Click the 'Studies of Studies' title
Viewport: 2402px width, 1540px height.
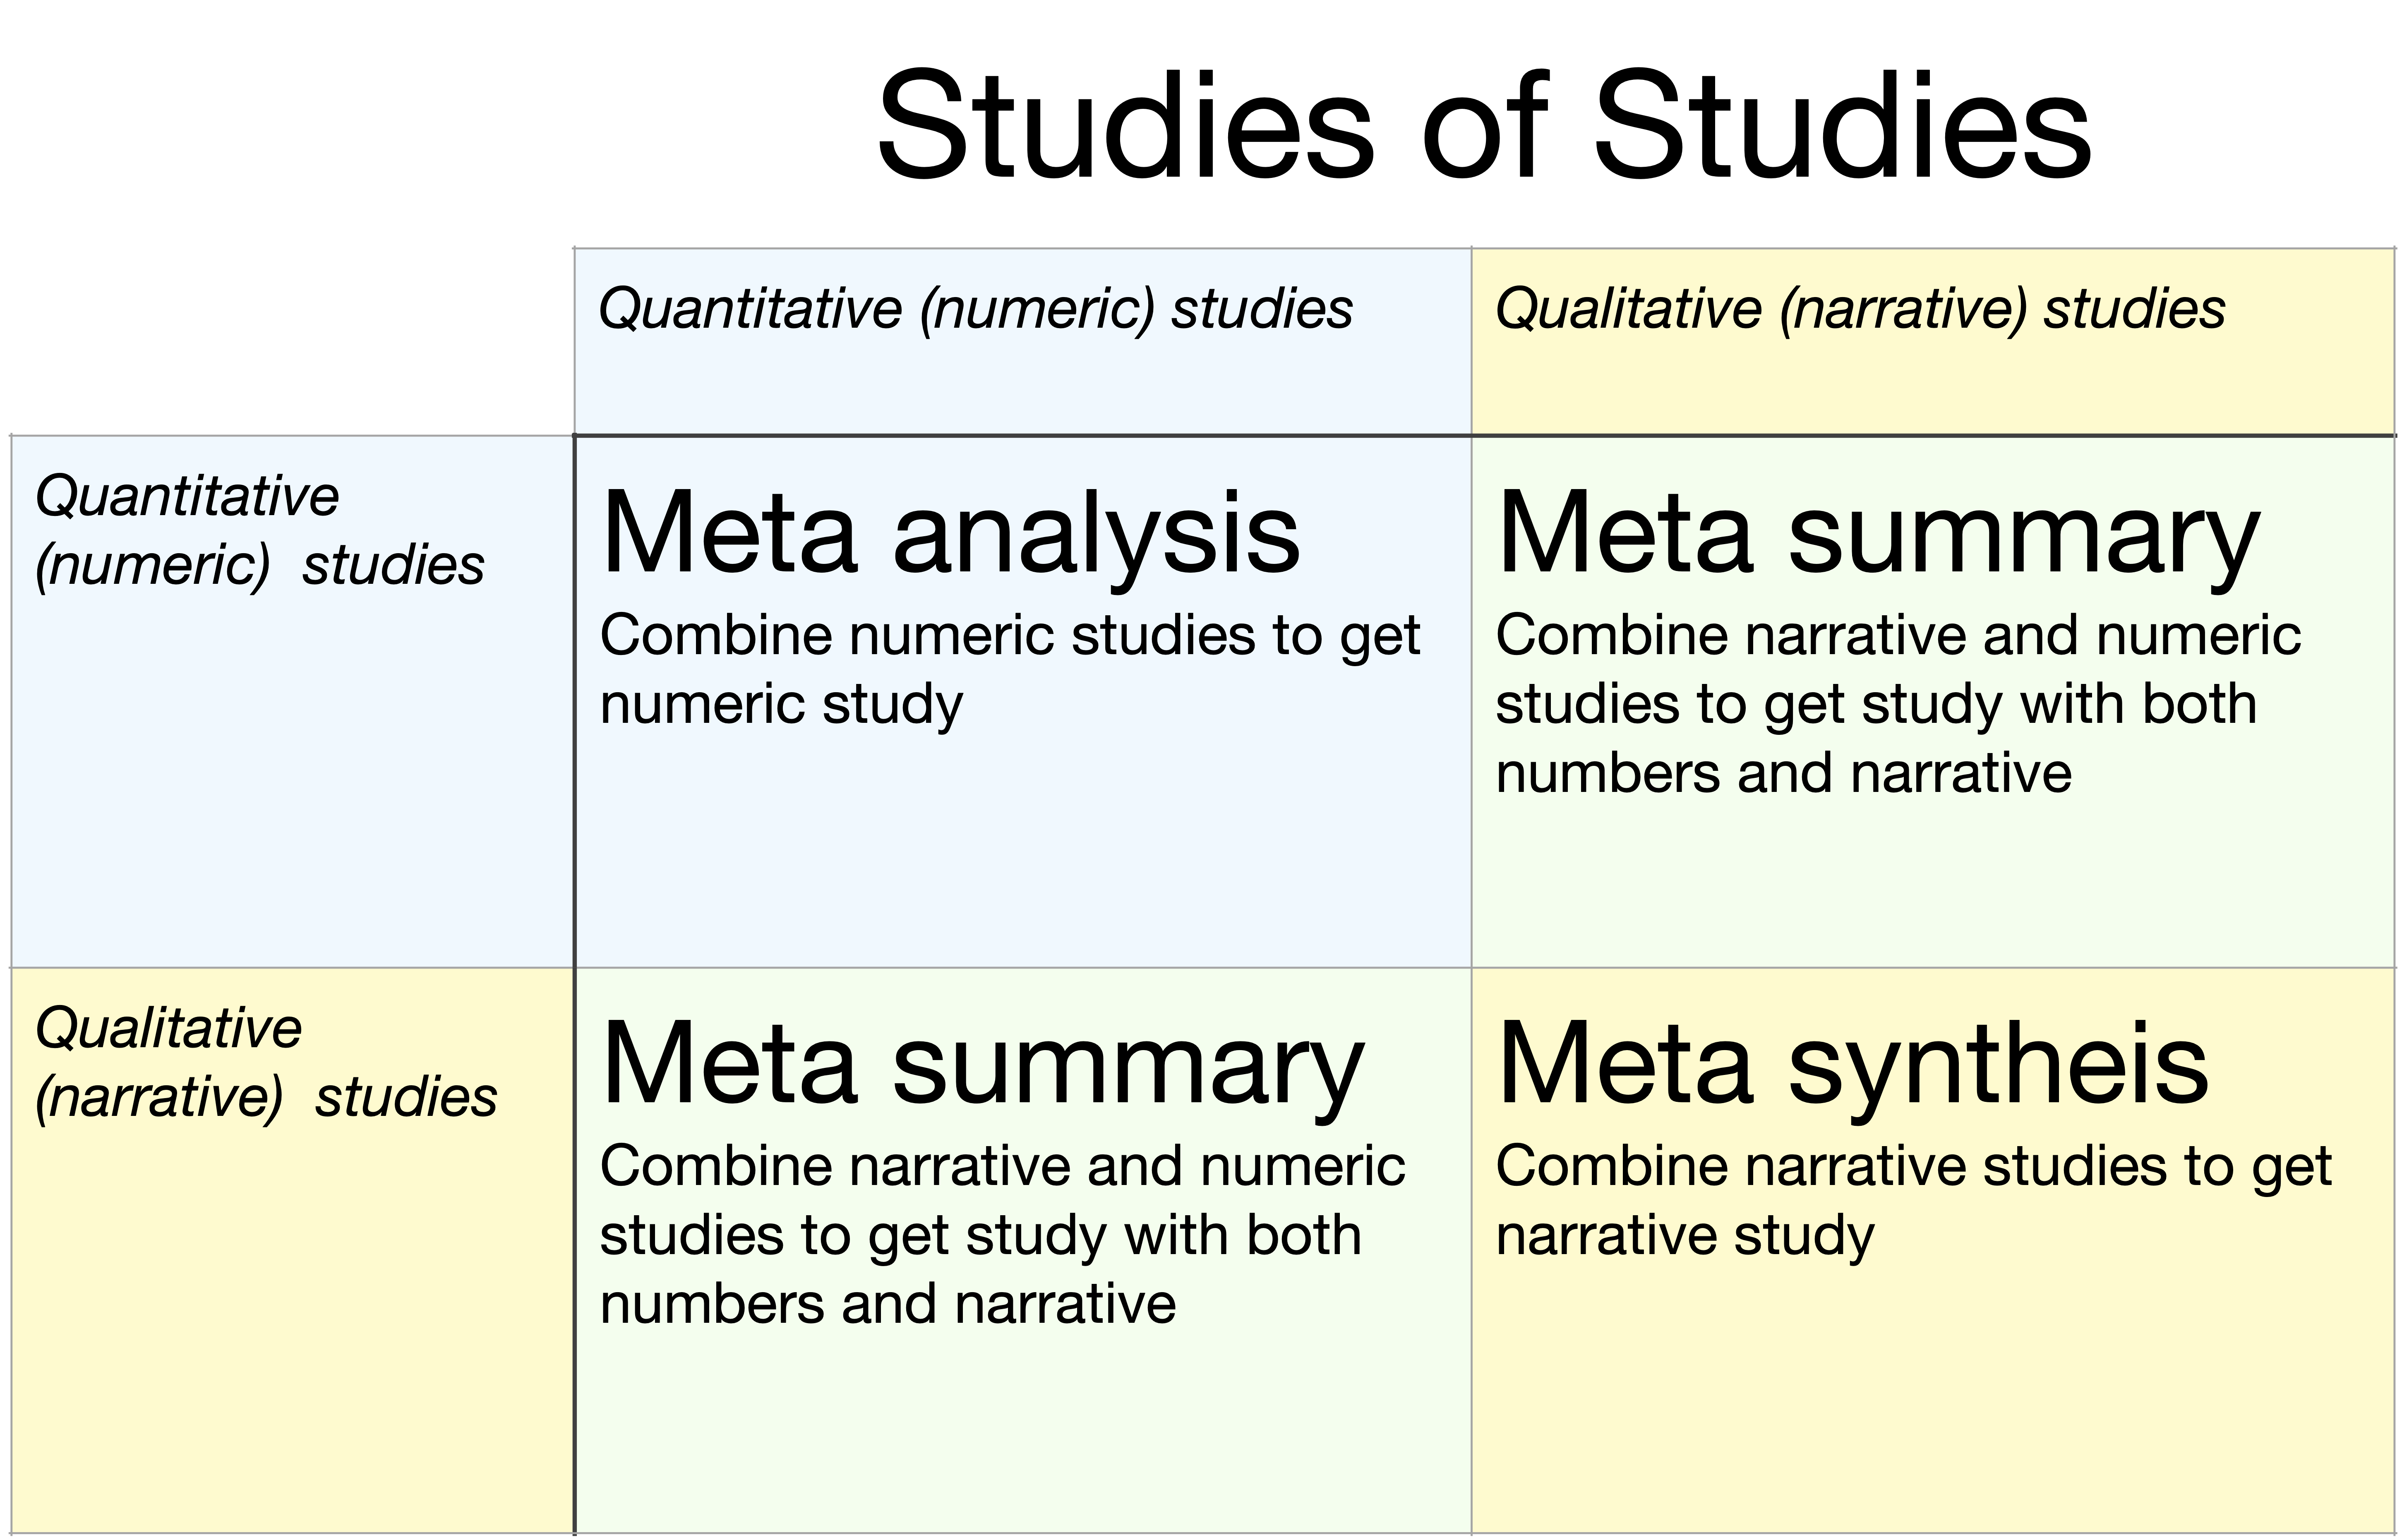[x=1484, y=126]
